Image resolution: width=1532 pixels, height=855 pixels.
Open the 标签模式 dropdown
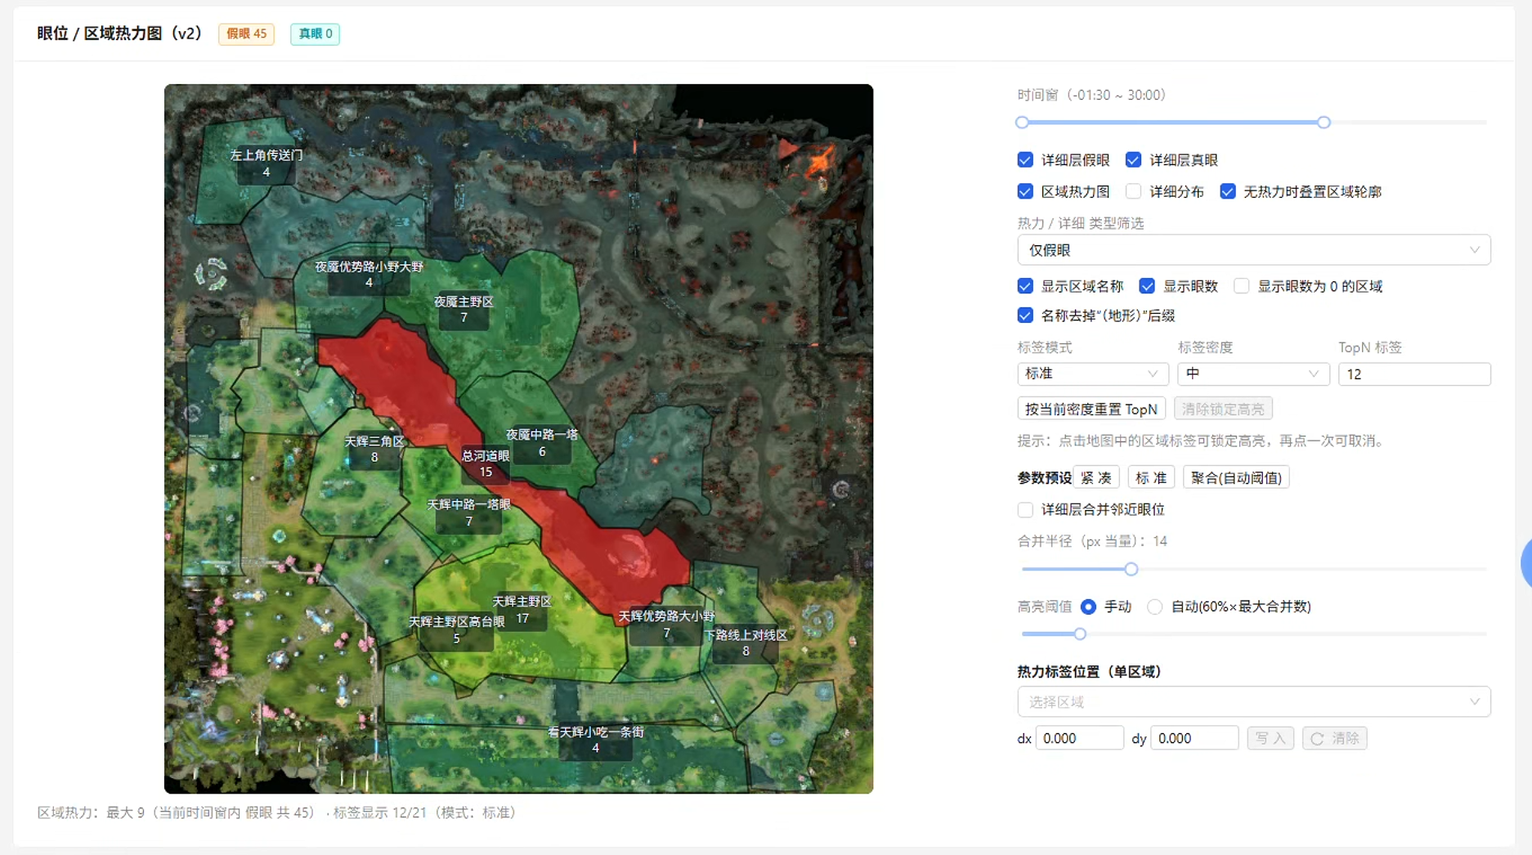pyautogui.click(x=1093, y=374)
